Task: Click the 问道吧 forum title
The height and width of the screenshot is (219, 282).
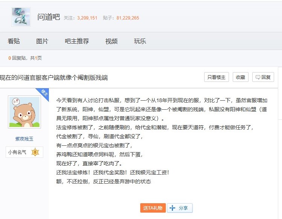Action: coord(49,17)
